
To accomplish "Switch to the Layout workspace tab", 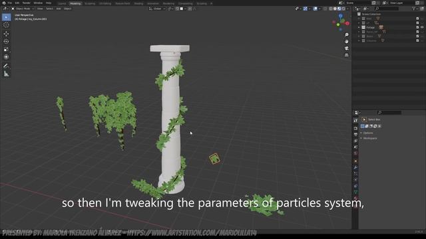I will 62,3.
